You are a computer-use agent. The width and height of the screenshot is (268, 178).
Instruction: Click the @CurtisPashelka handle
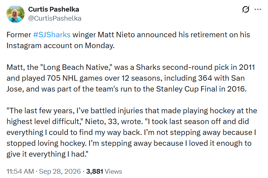click(x=55, y=18)
